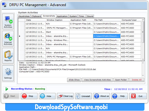Screen dimensions: 149x111
Task: Open the System tab
Action: [73, 16]
